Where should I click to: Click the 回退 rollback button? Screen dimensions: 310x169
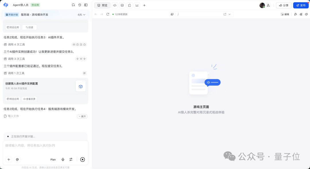pos(30,27)
